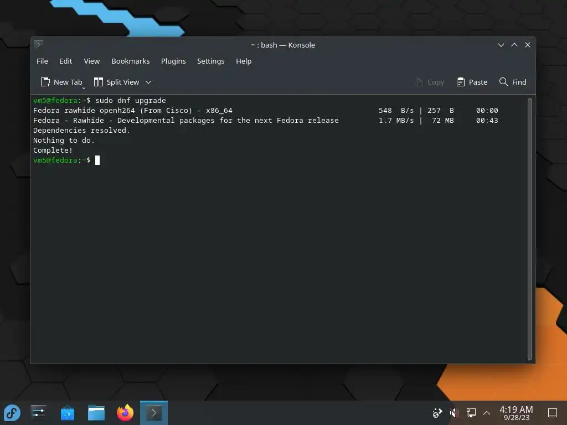Open the File menu

pos(42,61)
